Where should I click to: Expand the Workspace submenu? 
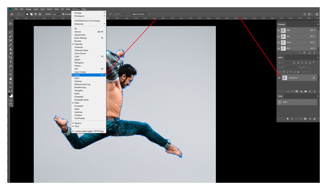[89, 16]
